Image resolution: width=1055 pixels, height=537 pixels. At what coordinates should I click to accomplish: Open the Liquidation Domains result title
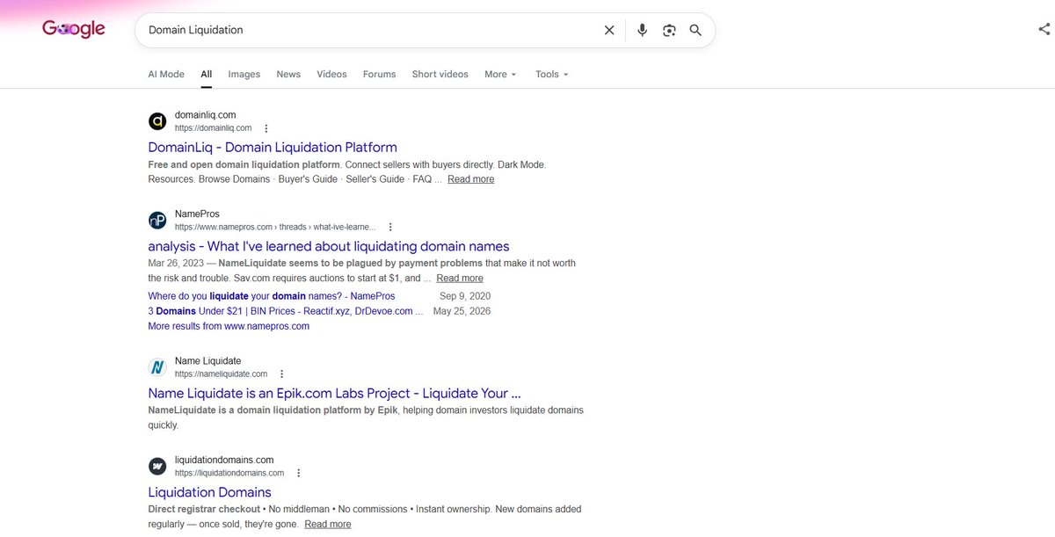[x=209, y=492]
